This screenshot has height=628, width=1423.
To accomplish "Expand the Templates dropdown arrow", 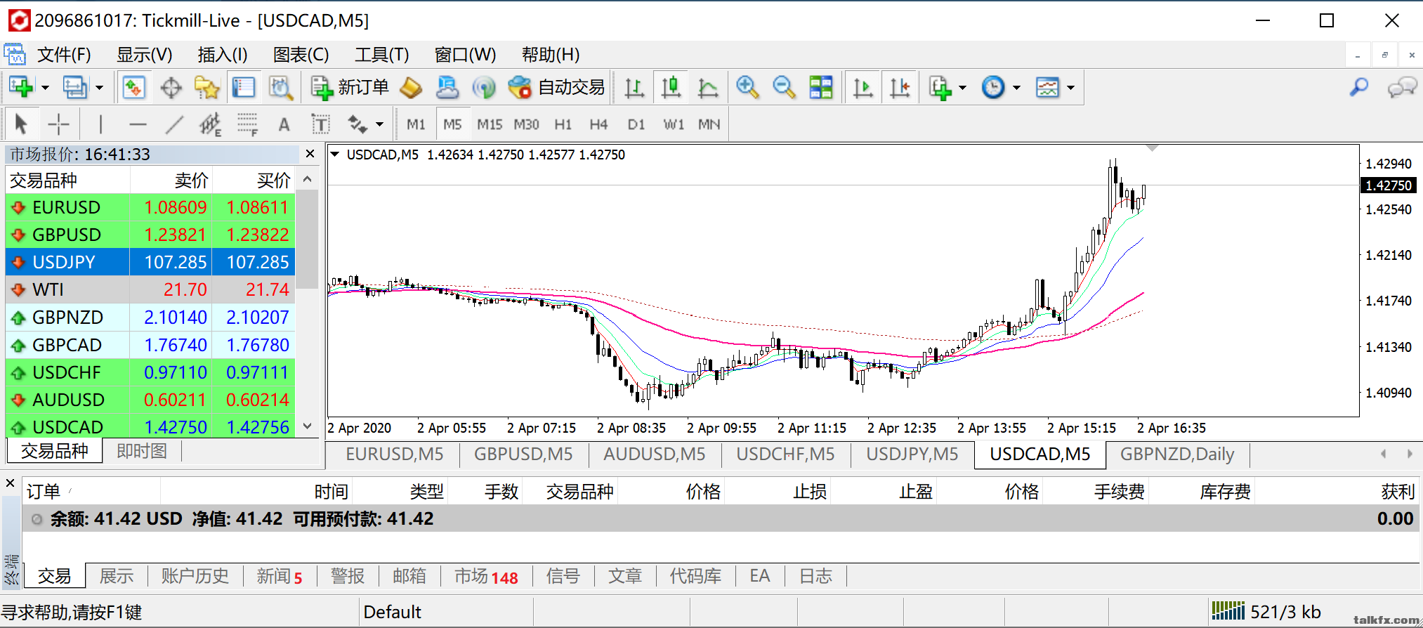I will (x=1070, y=89).
